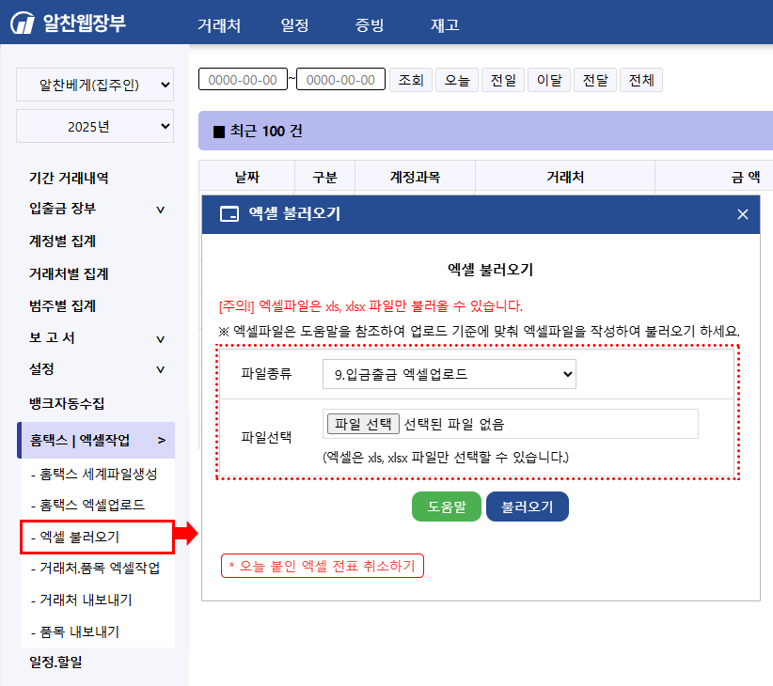This screenshot has height=686, width=773.
Task: Expand the 입출금 장부 menu
Action: point(160,210)
